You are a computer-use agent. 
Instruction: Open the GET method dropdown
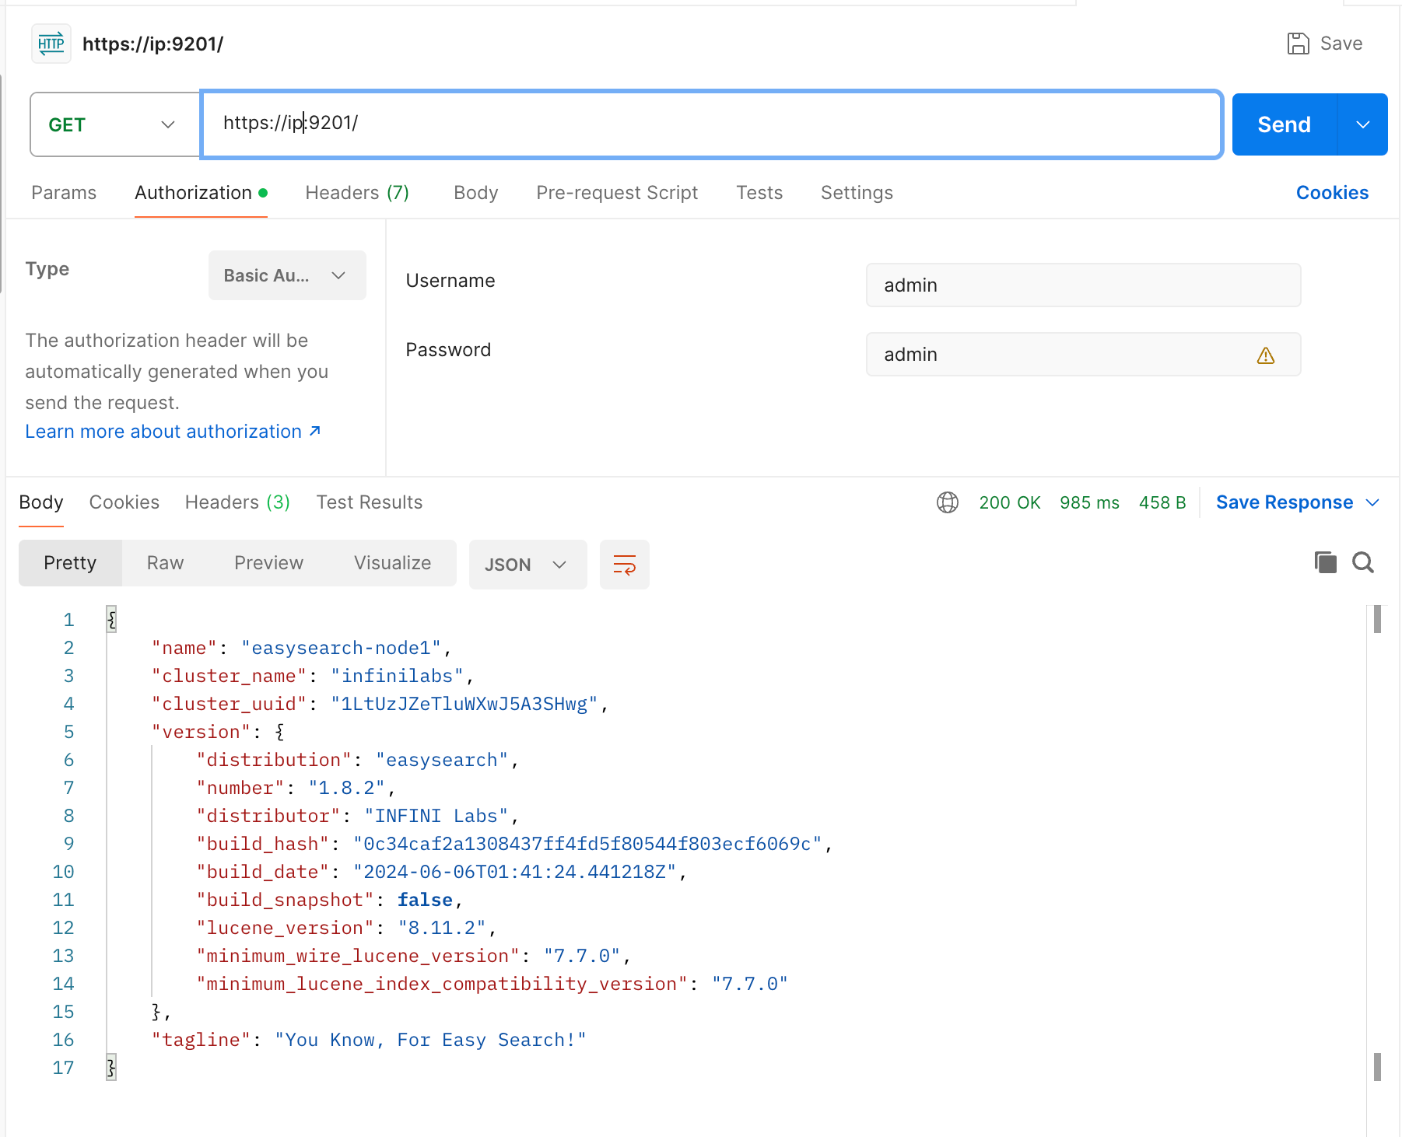click(x=115, y=124)
